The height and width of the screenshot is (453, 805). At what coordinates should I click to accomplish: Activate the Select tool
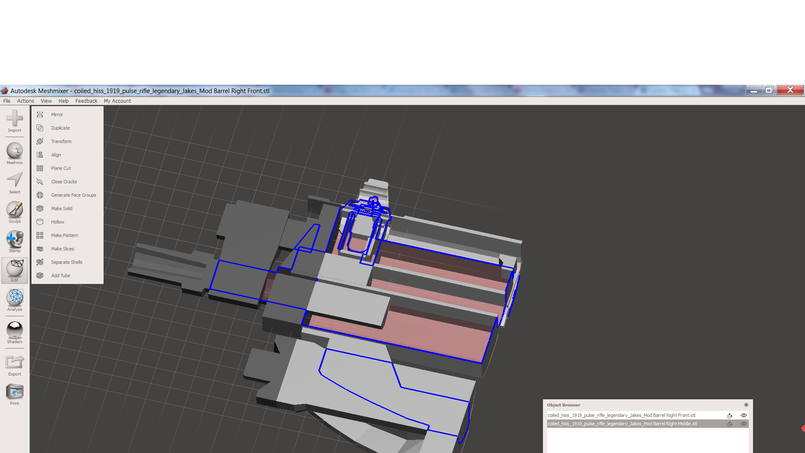tap(15, 183)
